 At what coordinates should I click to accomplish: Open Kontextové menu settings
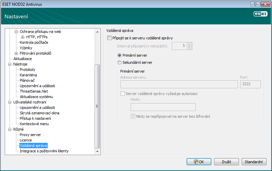[x=34, y=124]
